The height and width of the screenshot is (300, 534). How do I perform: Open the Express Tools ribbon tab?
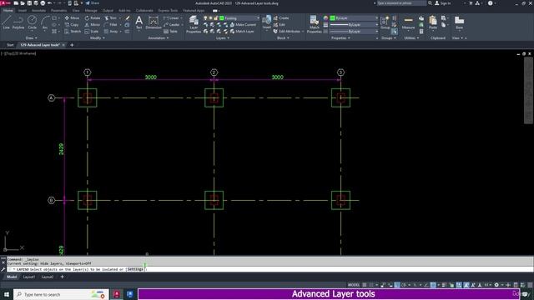click(x=168, y=11)
